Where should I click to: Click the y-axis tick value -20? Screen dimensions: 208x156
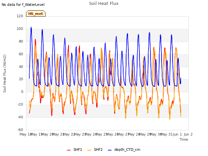(20, 104)
